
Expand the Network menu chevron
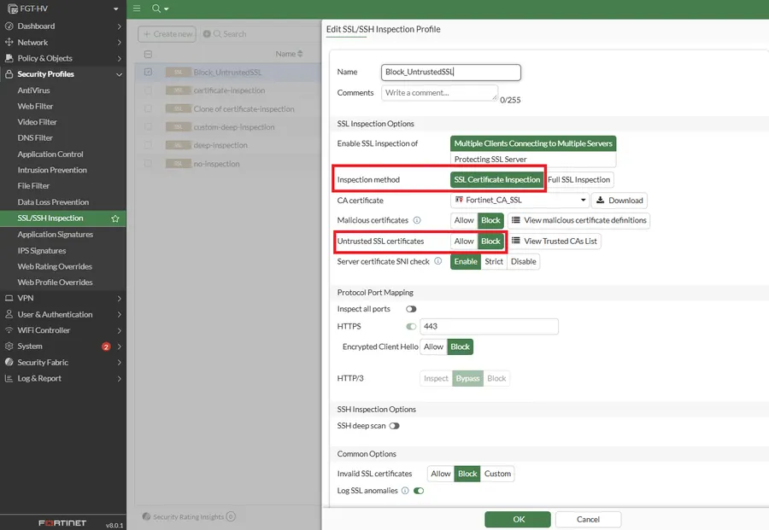[x=119, y=42]
